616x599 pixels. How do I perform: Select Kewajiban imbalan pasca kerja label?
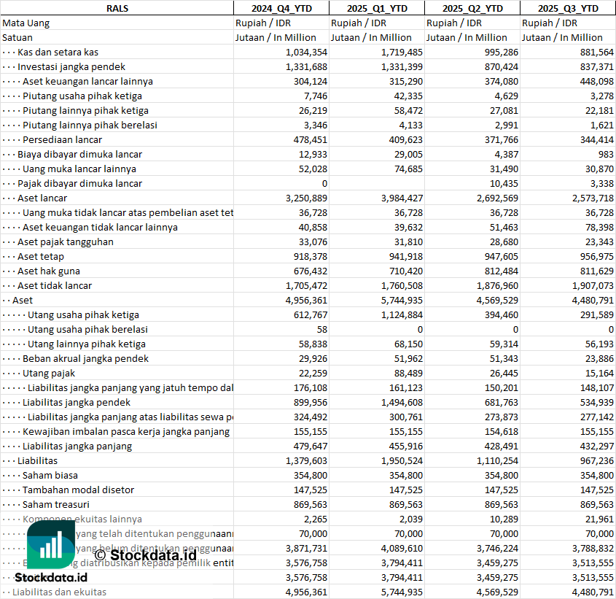[125, 430]
